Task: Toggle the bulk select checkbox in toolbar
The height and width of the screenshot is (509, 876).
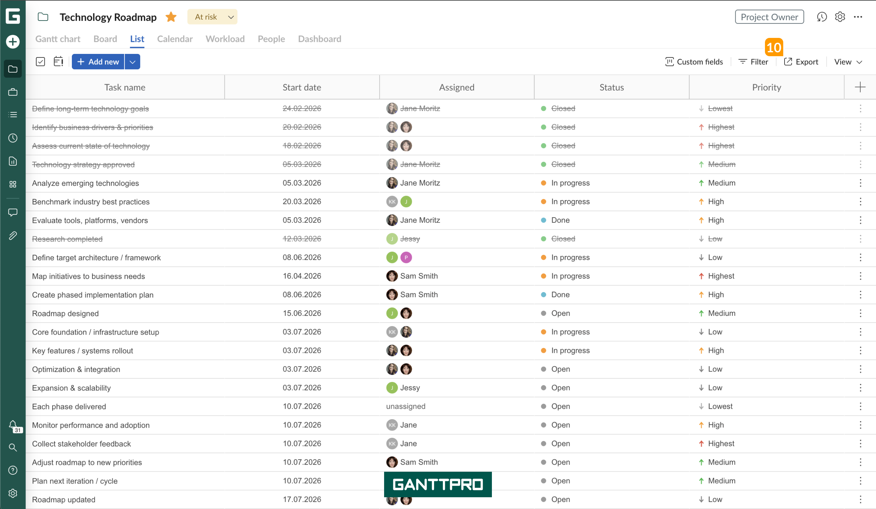Action: [x=40, y=61]
